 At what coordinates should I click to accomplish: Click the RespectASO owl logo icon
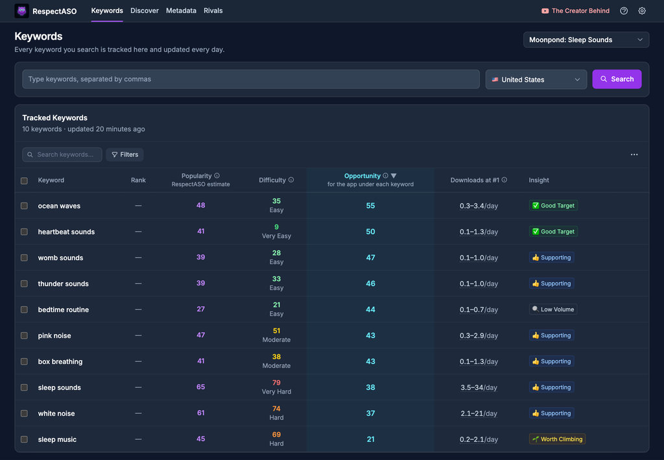tap(21, 10)
